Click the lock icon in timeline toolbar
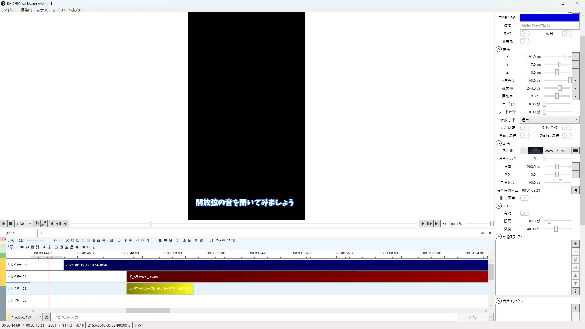Viewport: 585px width, 329px height. tap(98, 240)
